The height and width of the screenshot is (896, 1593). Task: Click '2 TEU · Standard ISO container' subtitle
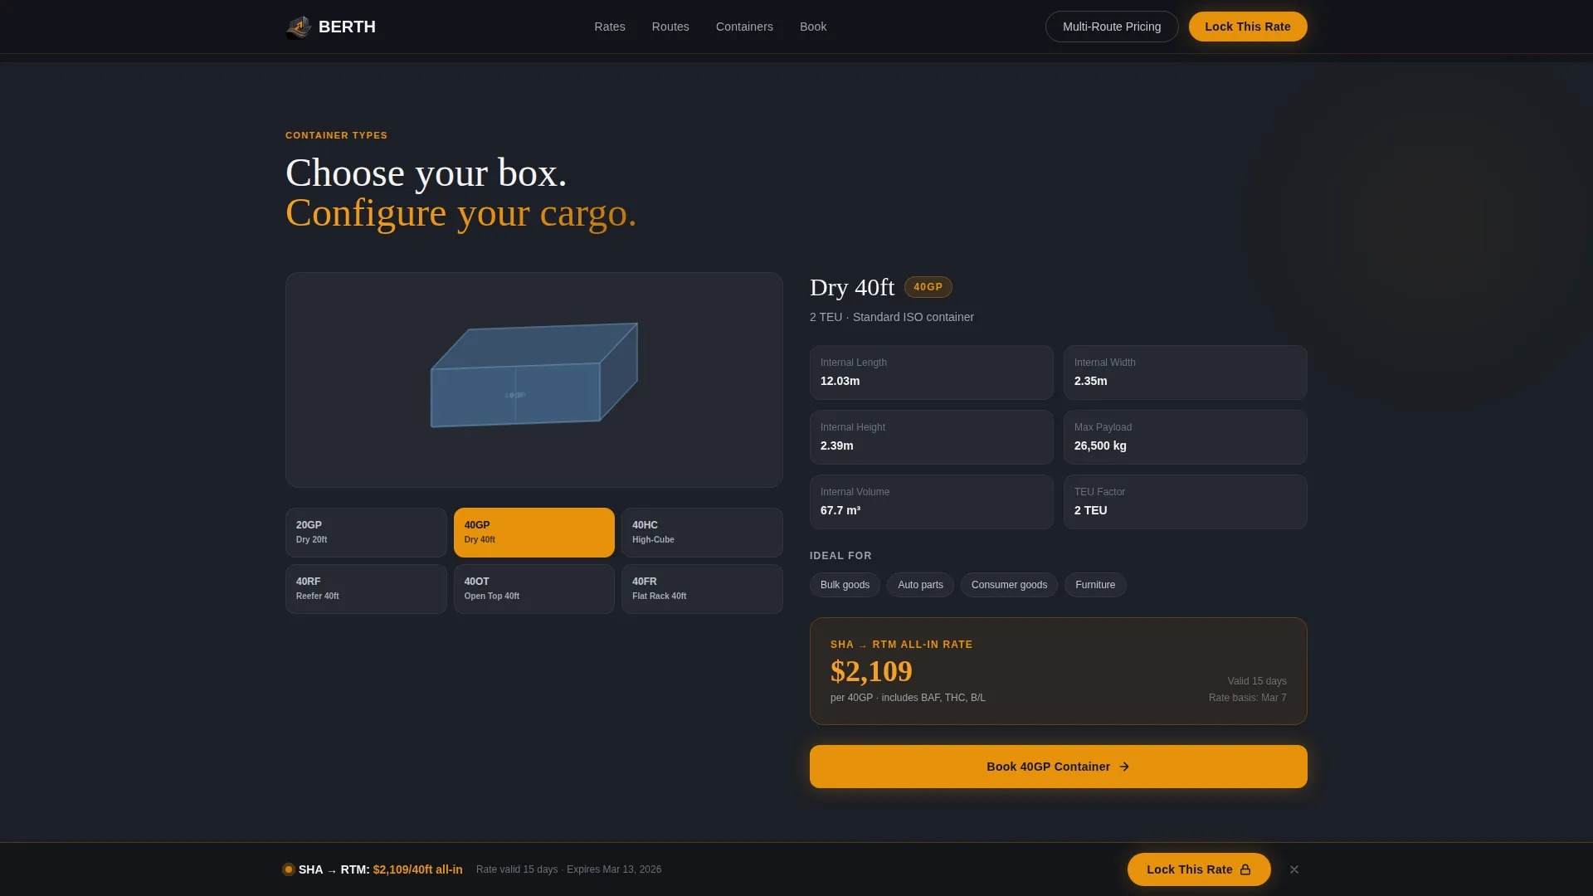[x=892, y=317]
